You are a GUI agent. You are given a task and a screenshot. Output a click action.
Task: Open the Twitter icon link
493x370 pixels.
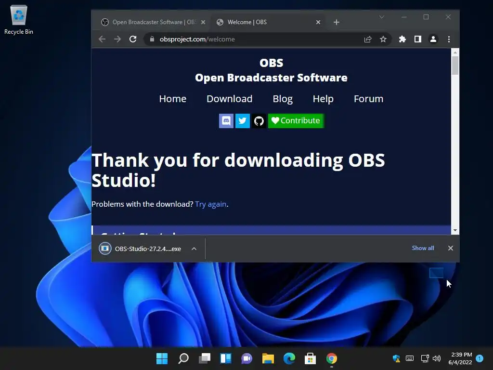coord(243,121)
